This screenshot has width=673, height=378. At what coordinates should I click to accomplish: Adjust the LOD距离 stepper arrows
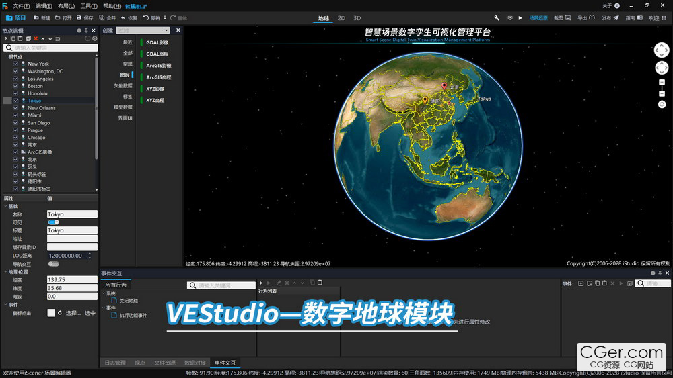pyautogui.click(x=90, y=256)
